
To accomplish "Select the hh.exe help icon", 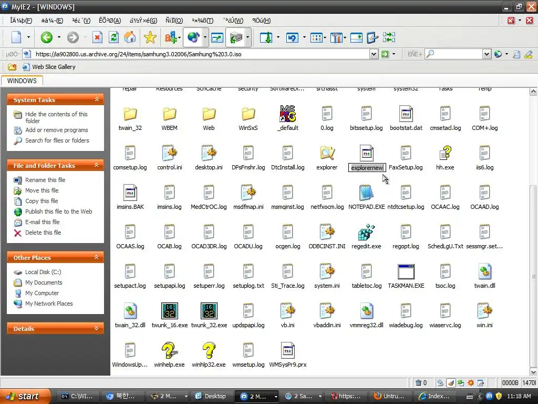I will (x=445, y=153).
